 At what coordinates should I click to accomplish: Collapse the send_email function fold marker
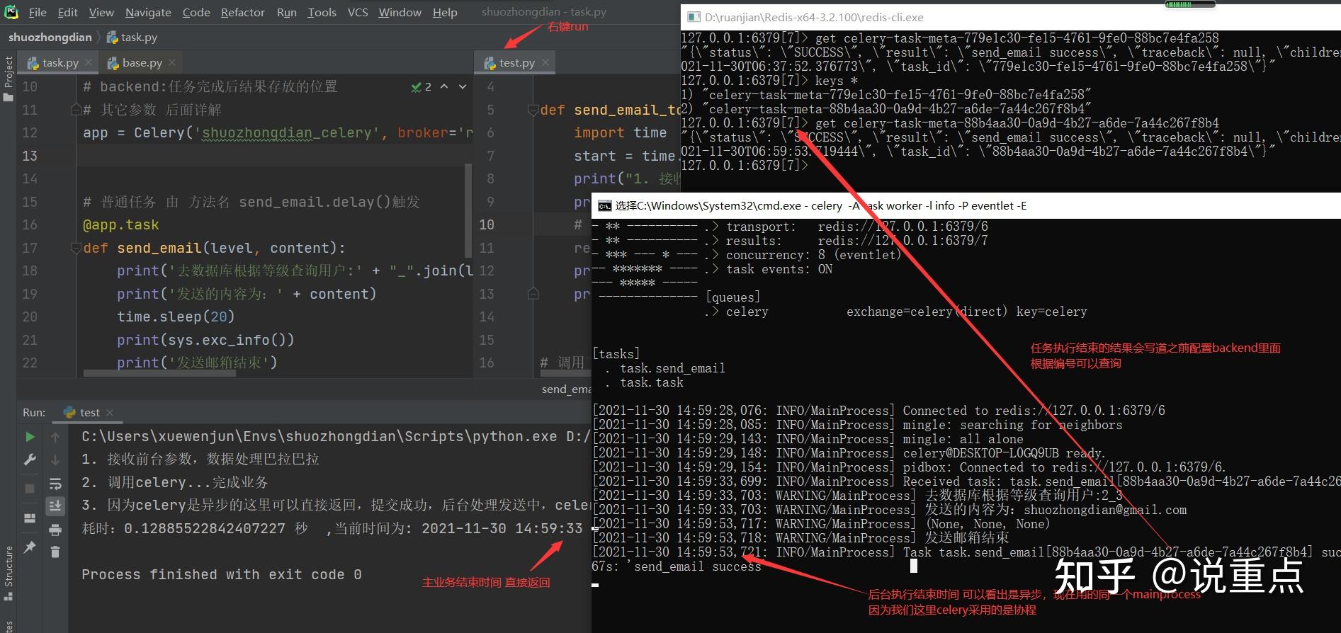coord(76,249)
